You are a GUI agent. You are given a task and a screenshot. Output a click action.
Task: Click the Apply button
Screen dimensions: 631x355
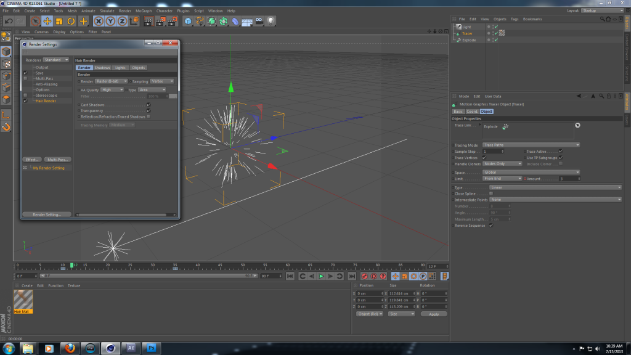(x=434, y=314)
